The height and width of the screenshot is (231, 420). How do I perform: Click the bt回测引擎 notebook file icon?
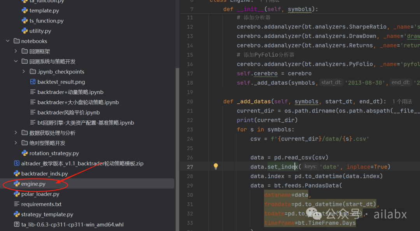coord(33,122)
